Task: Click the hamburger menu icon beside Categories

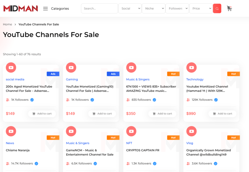Action: click(x=45, y=8)
